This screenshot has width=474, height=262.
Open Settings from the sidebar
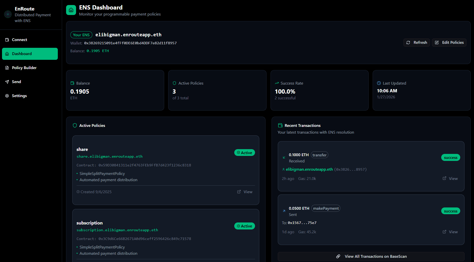tap(19, 96)
